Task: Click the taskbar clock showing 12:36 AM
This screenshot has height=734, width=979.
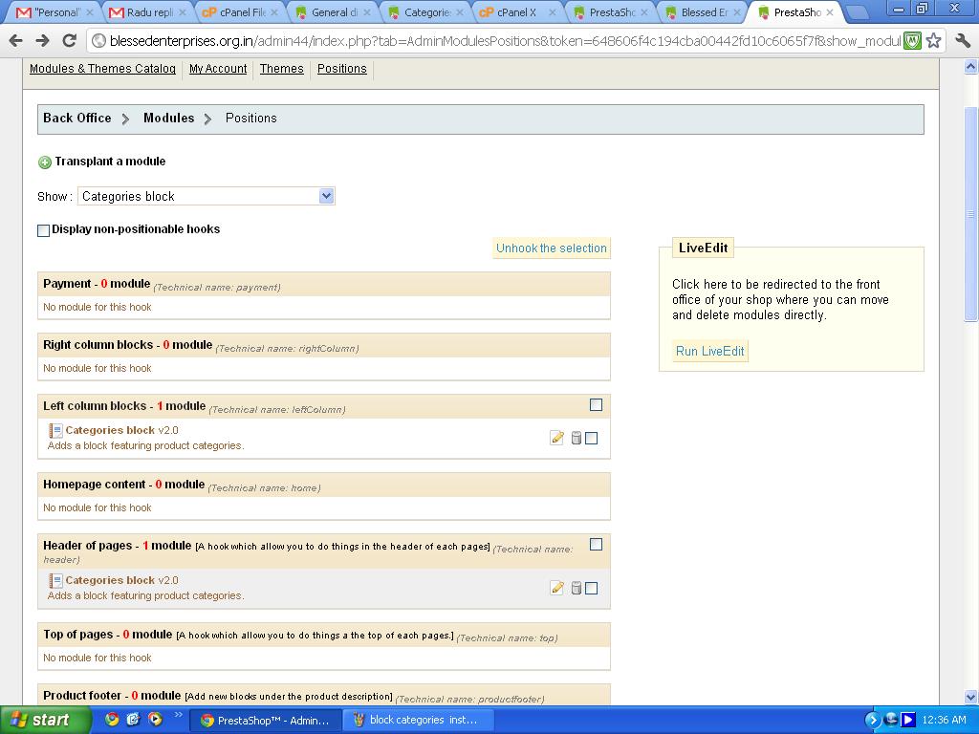Action: tap(944, 721)
